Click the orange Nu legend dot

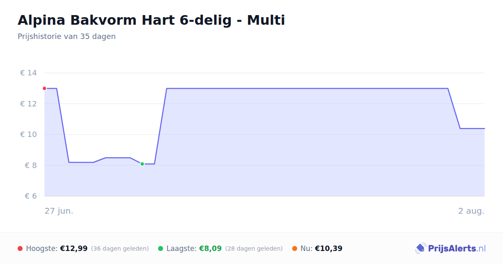point(295,248)
